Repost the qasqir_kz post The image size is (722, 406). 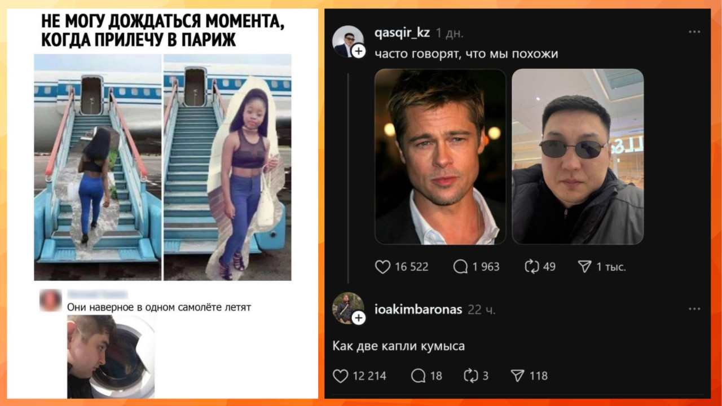pyautogui.click(x=532, y=267)
